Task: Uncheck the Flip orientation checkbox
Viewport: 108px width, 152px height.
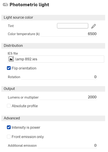Action: click(x=9, y=68)
